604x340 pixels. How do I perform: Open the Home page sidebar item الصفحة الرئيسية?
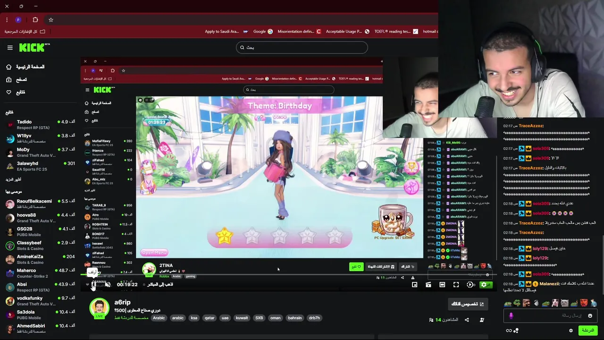coord(25,67)
